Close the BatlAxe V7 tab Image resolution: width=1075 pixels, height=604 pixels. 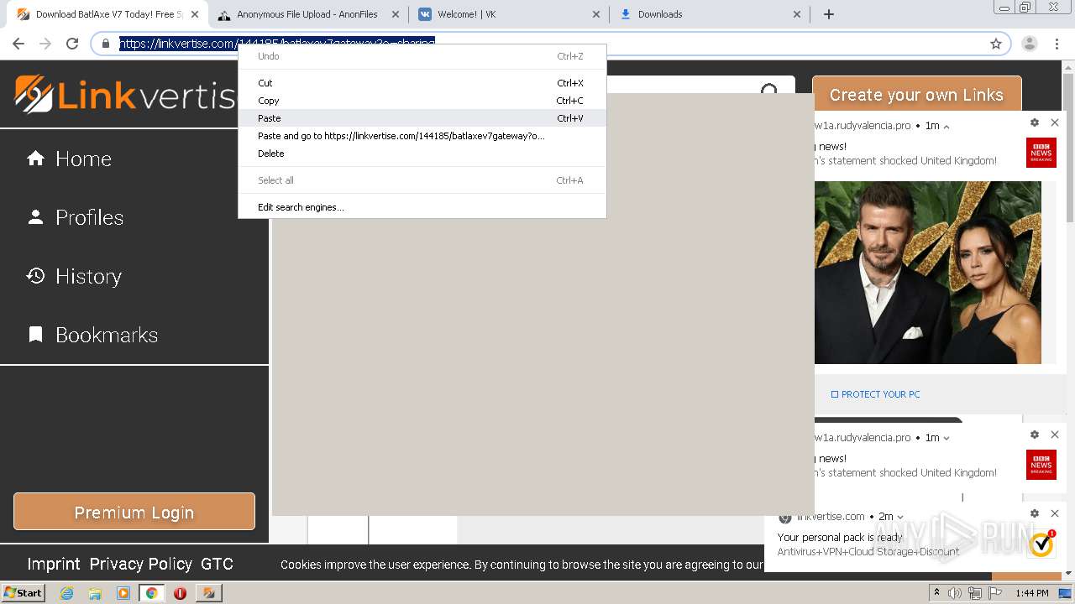[195, 14]
